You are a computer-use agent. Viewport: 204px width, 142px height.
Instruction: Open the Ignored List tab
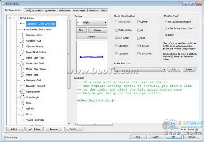(51, 11)
